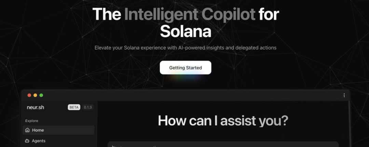Click the Explore section label
The height and width of the screenshot is (147, 369).
(x=32, y=121)
